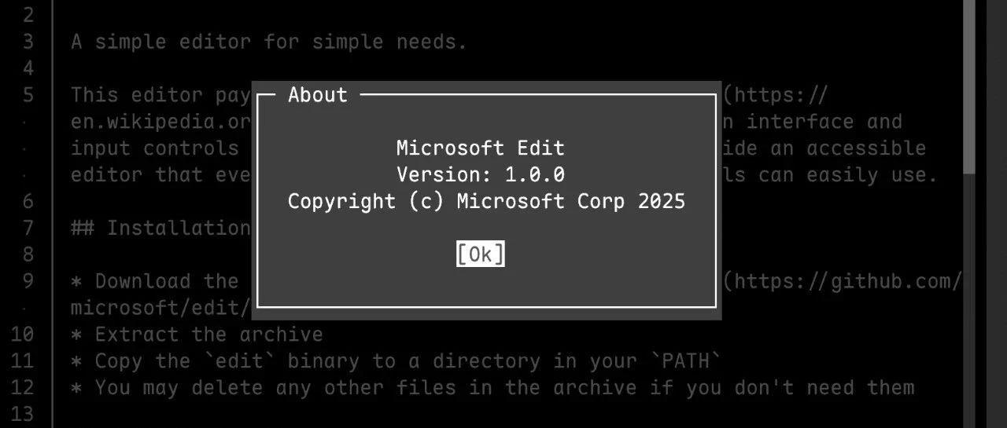Click the 'Copyright (c) Microsoft Corp 2025' line
Screen dimensions: 1007x428
pos(486,201)
